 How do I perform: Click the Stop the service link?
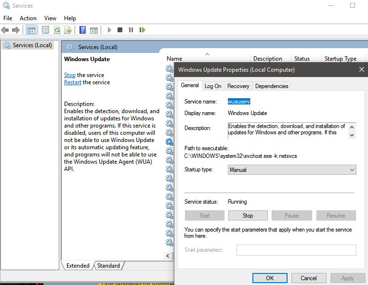[x=70, y=75]
